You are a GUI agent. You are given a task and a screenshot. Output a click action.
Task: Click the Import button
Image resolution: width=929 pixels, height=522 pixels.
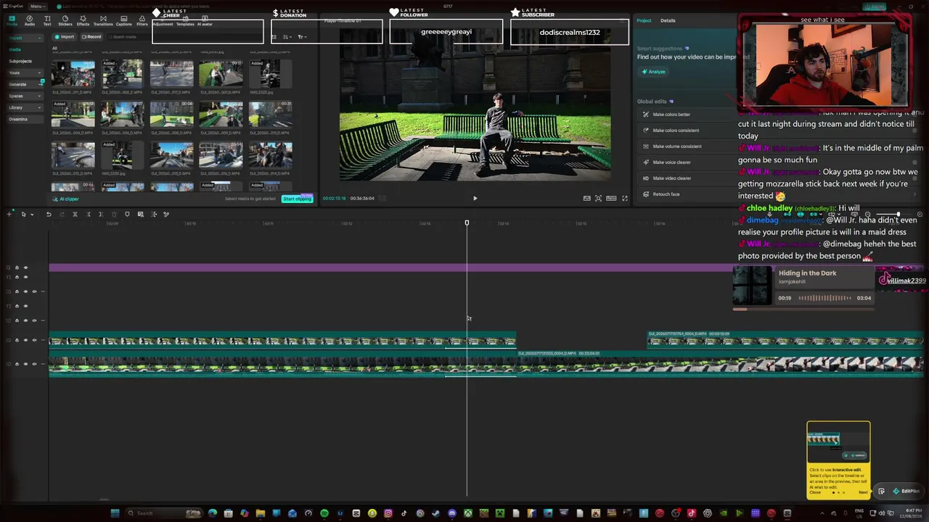(65, 37)
